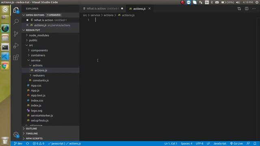Screen dimensions: 260x146
Task: Open the volume indicator in system tray
Action: tap(238, 2)
